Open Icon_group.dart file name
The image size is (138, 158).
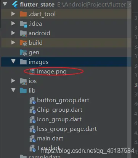point(59,119)
